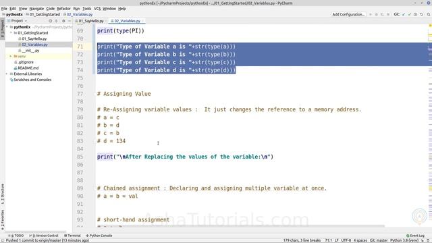Image resolution: width=432 pixels, height=243 pixels.
Task: Click the 71:1 caret position indicator
Action: (x=328, y=240)
